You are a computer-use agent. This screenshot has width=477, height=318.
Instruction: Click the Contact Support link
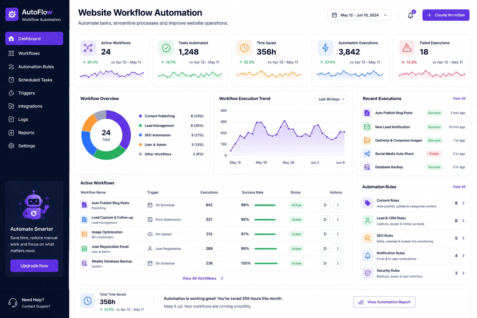(x=36, y=307)
